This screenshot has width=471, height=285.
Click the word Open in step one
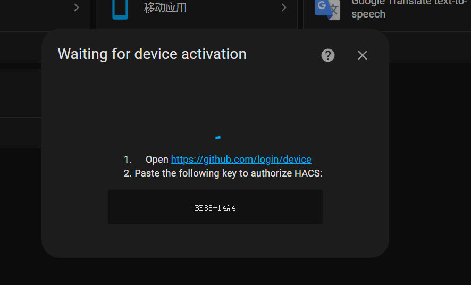coord(157,159)
